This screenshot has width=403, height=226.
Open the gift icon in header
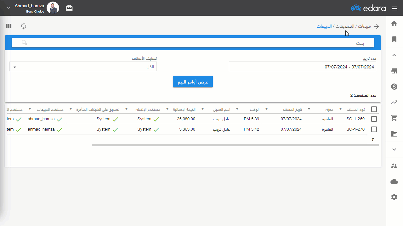coord(69,8)
